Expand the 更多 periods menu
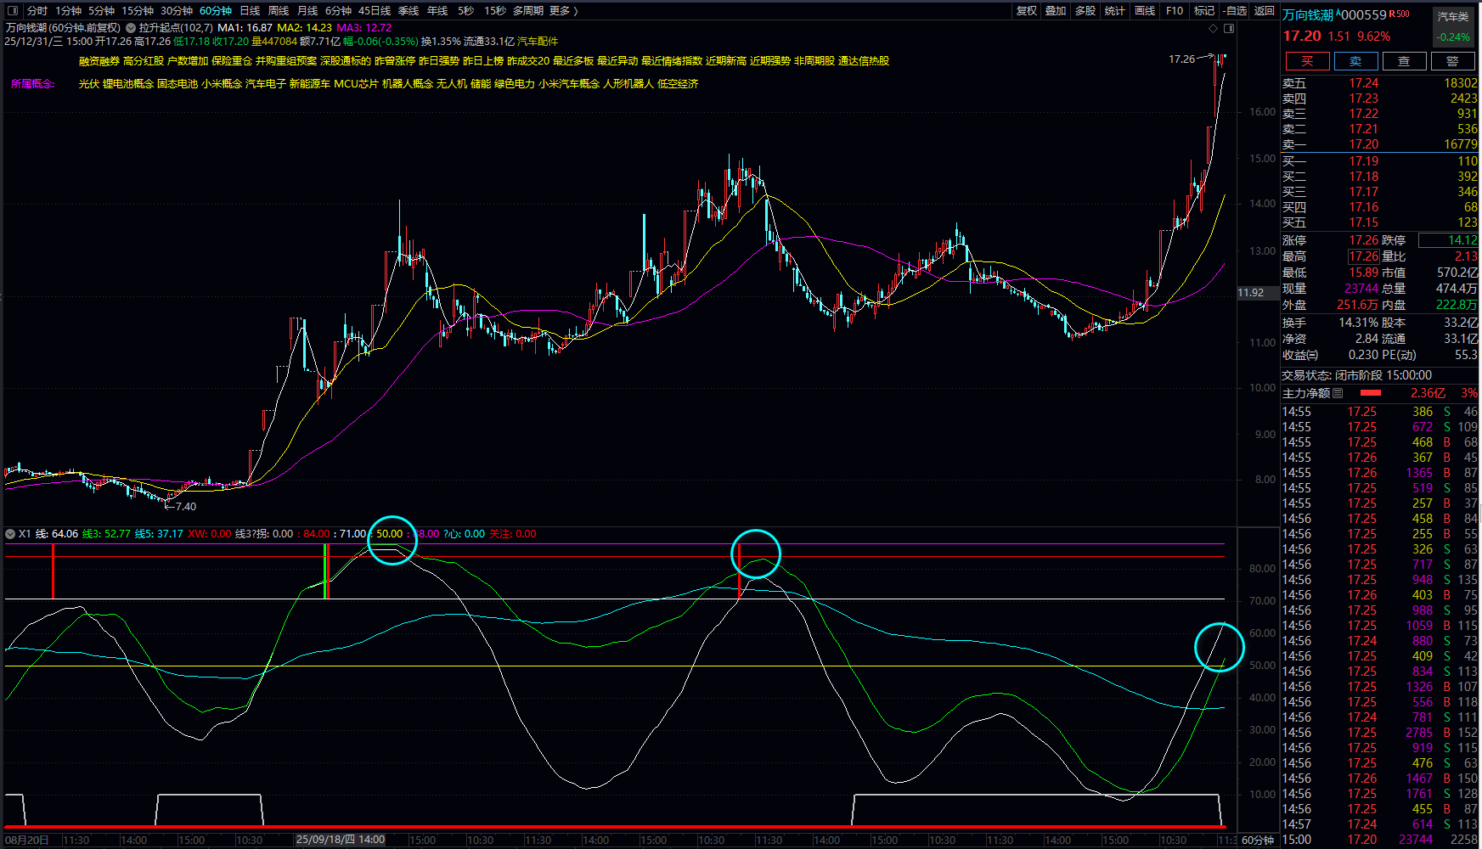Image resolution: width=1482 pixels, height=849 pixels. coord(563,11)
